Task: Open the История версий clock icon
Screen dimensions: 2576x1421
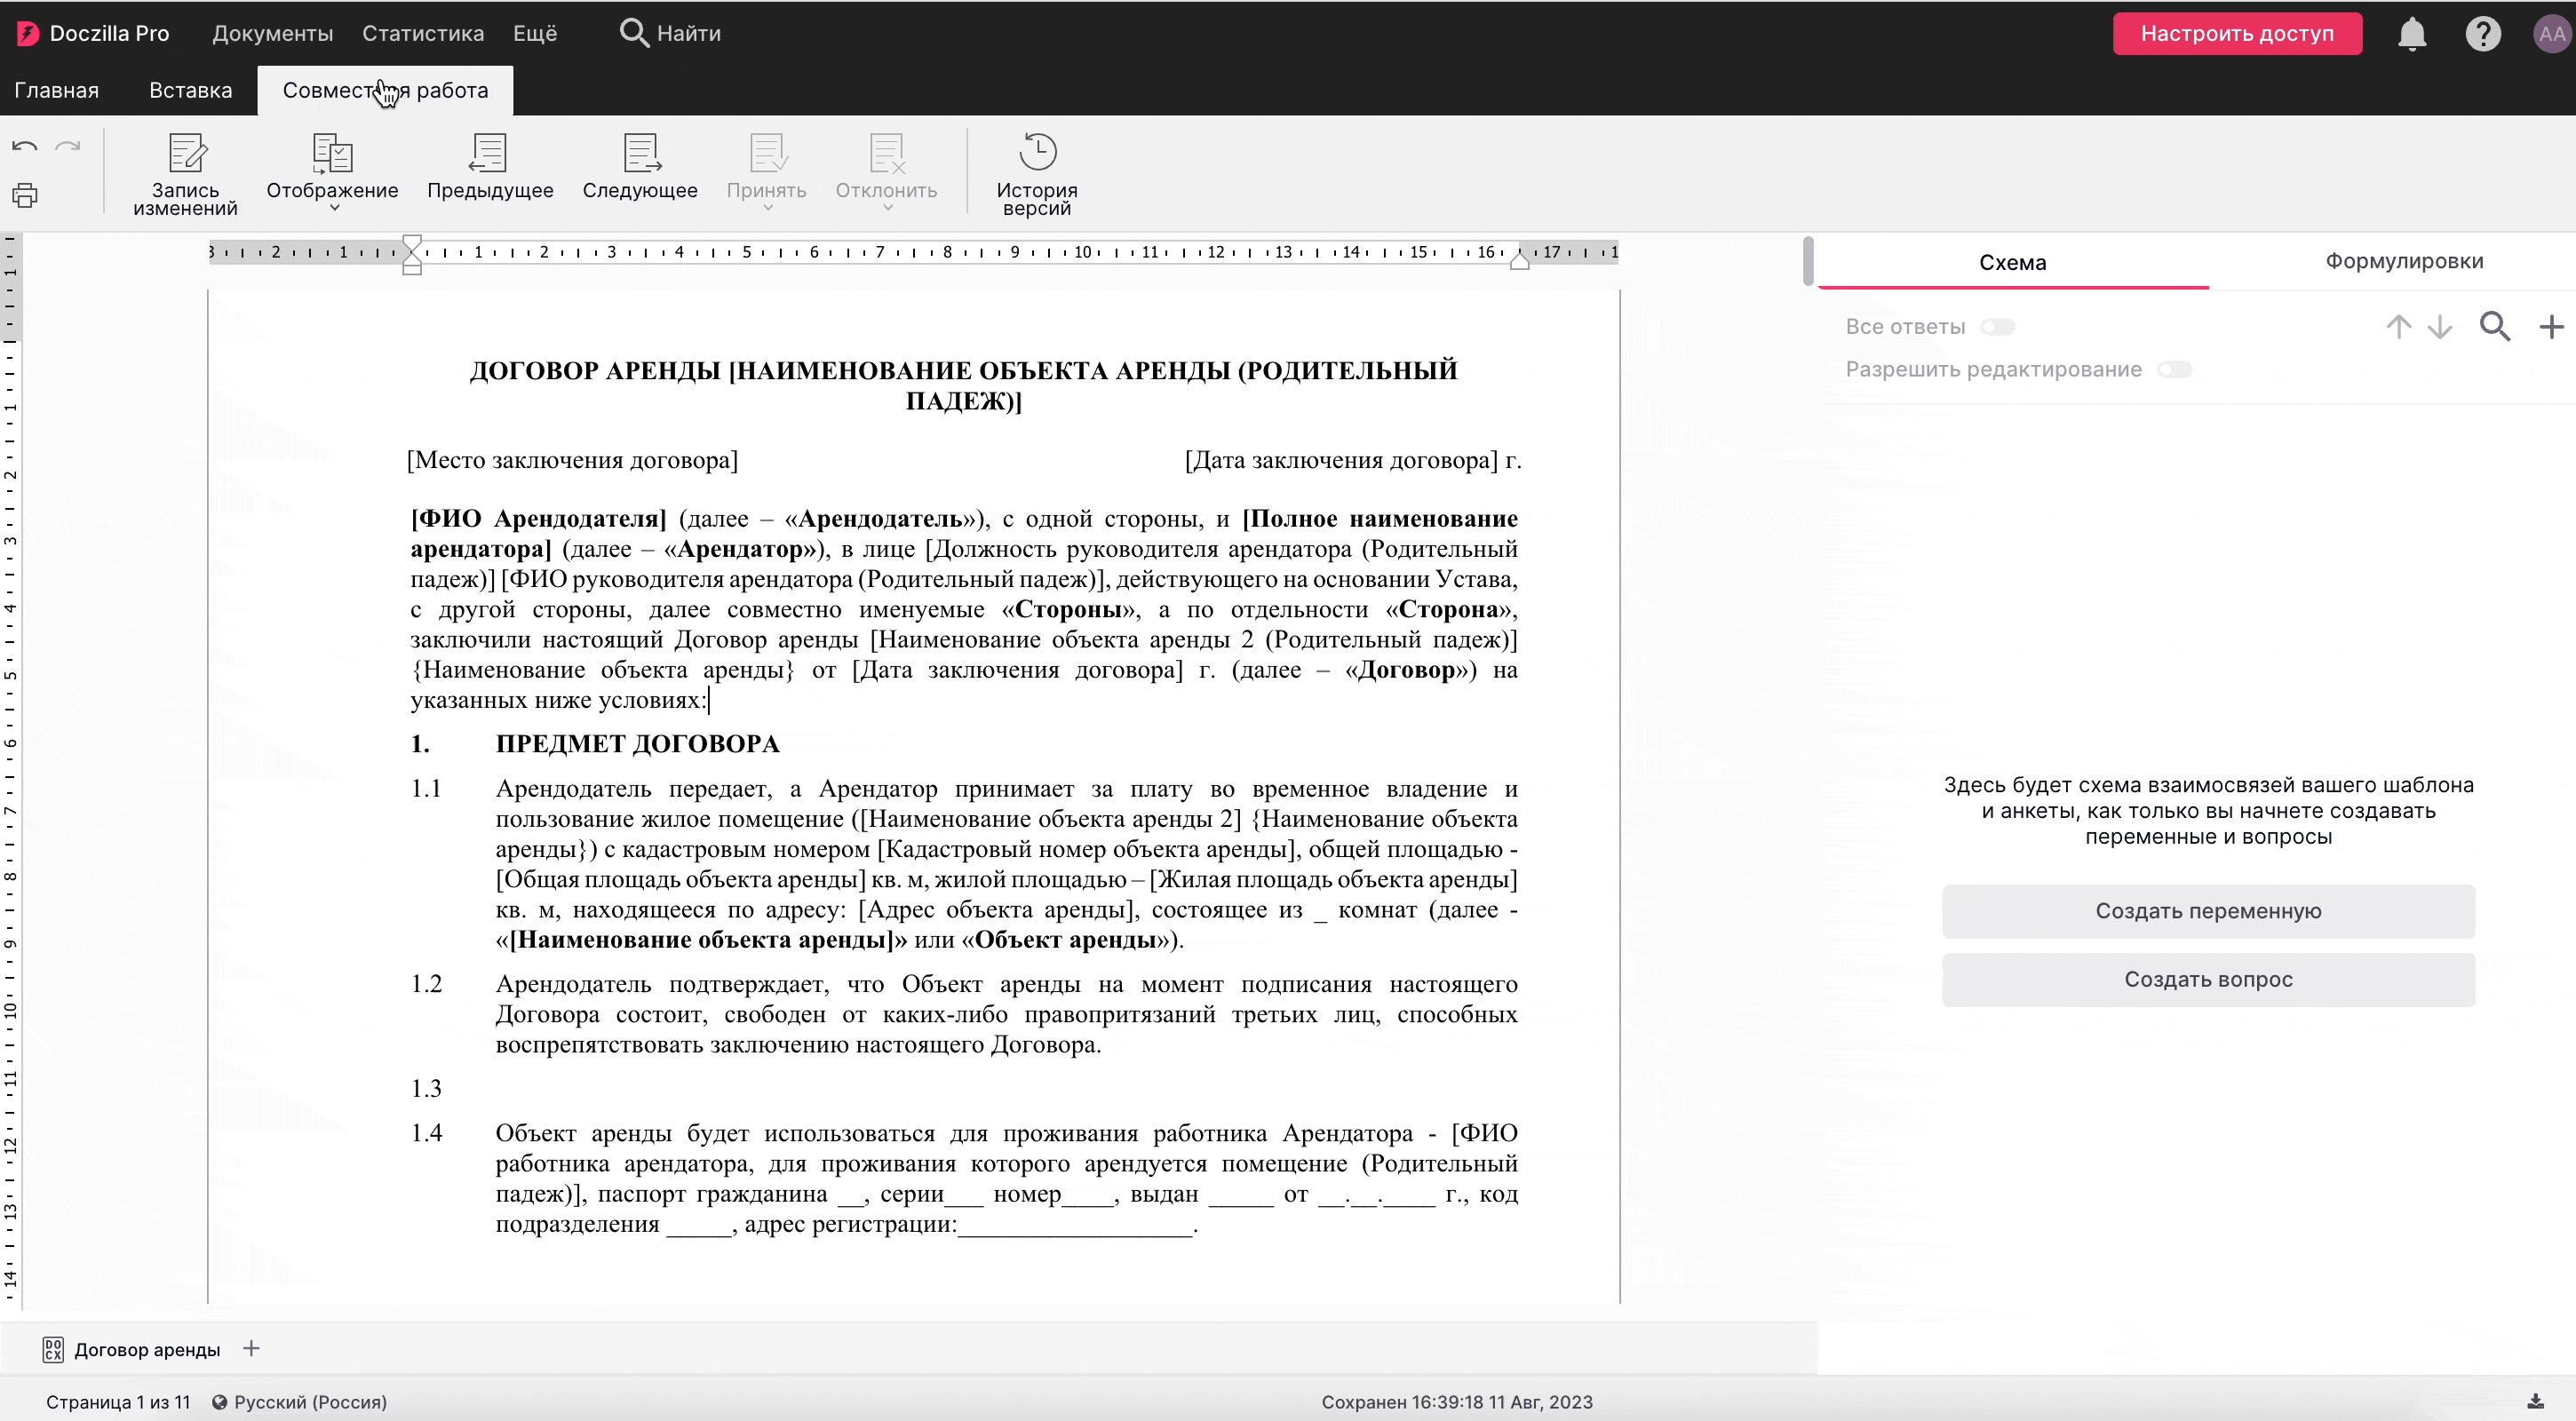Action: coord(1037,152)
